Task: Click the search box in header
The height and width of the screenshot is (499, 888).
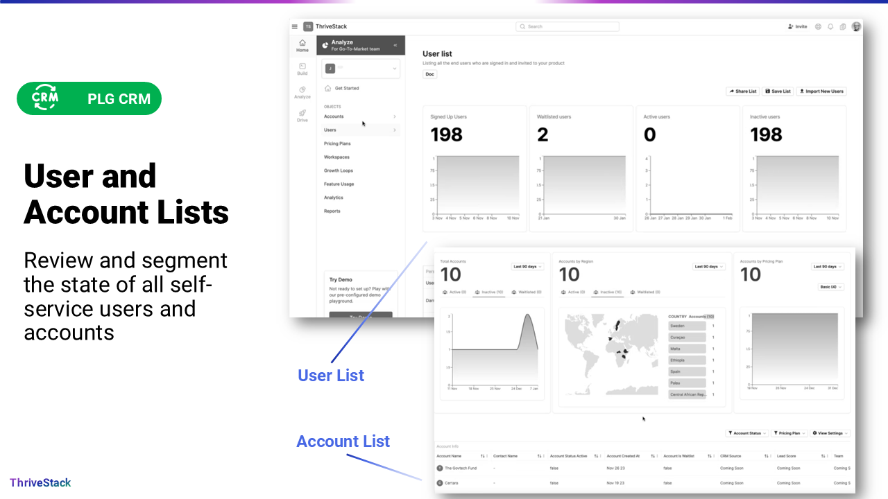Action: [567, 26]
